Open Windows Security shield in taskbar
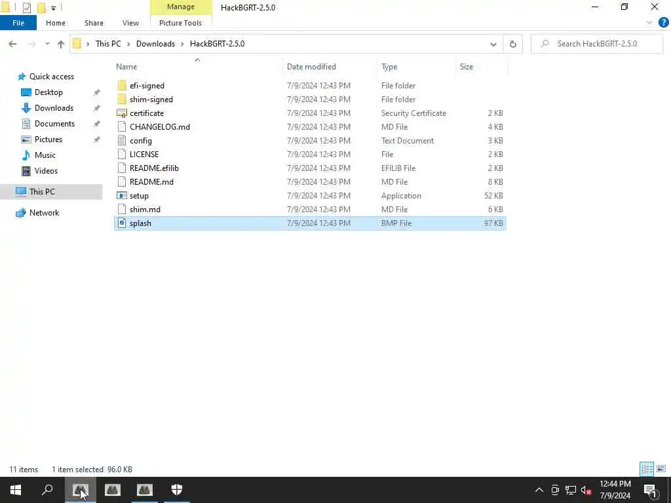Screen dimensions: 671x503 (177, 490)
